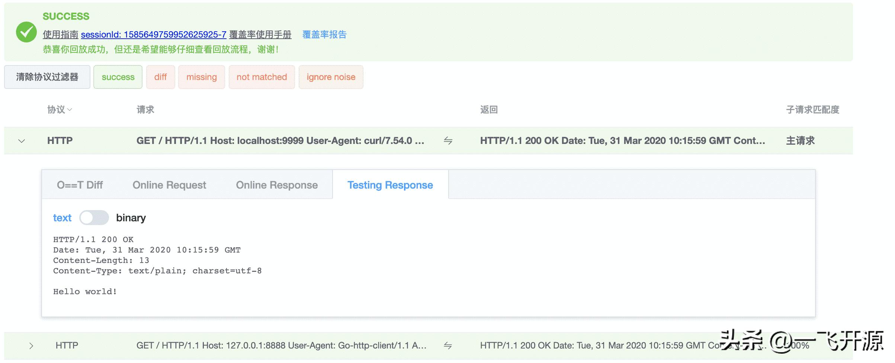Image resolution: width=895 pixels, height=363 pixels.
Task: Switch to the O==T Diff tab
Action: coord(79,185)
